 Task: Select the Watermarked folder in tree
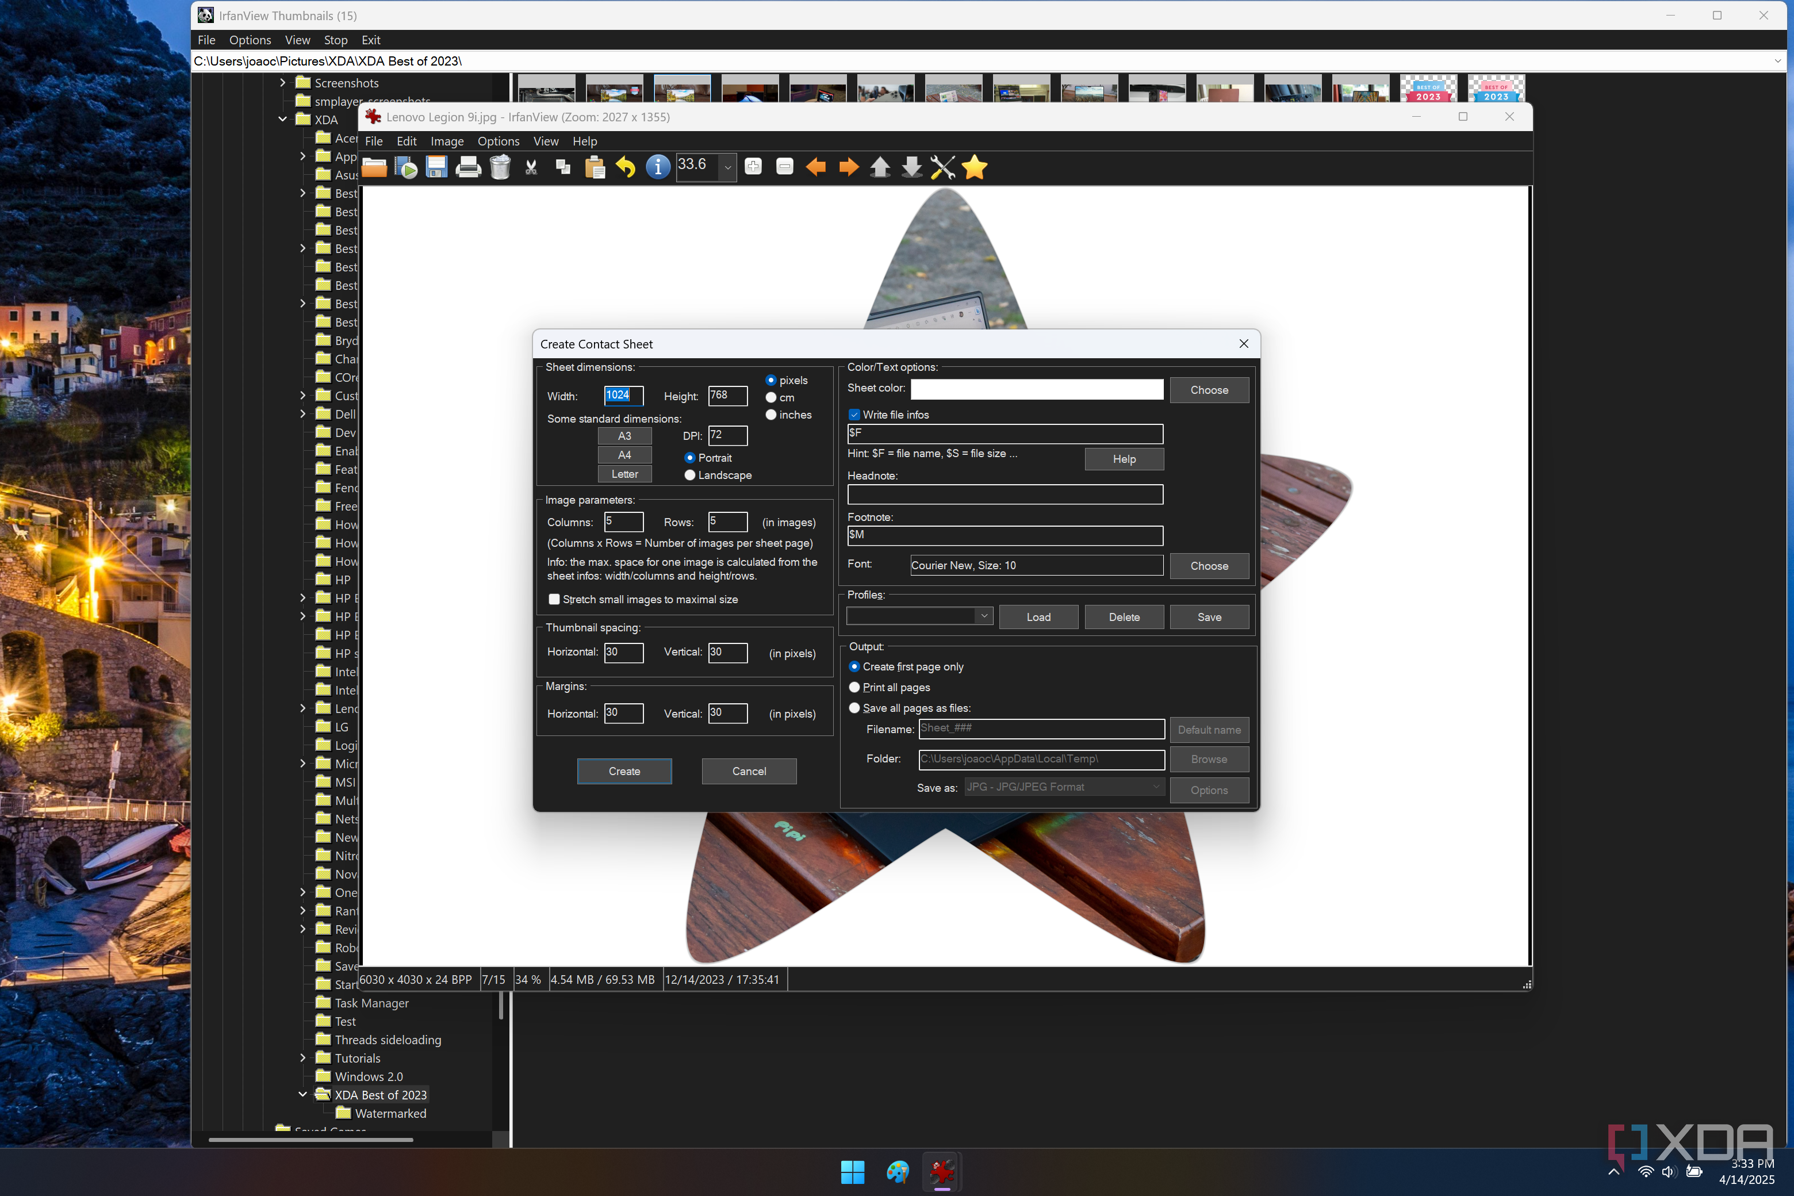(x=390, y=1113)
